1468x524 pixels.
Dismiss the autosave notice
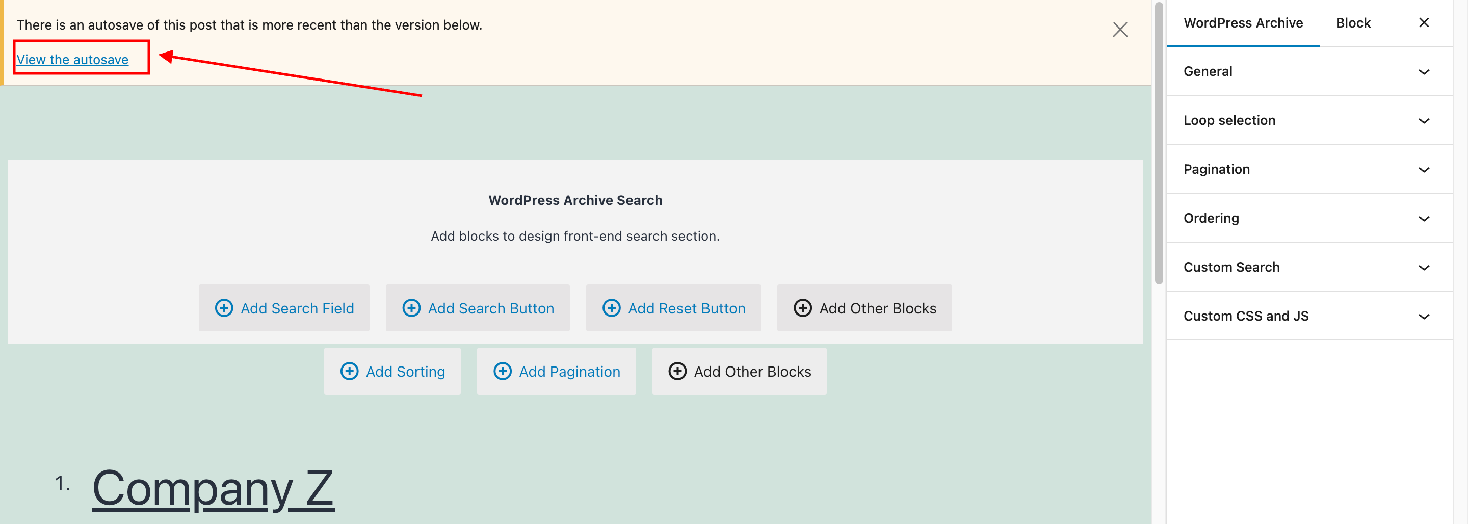(x=1120, y=30)
